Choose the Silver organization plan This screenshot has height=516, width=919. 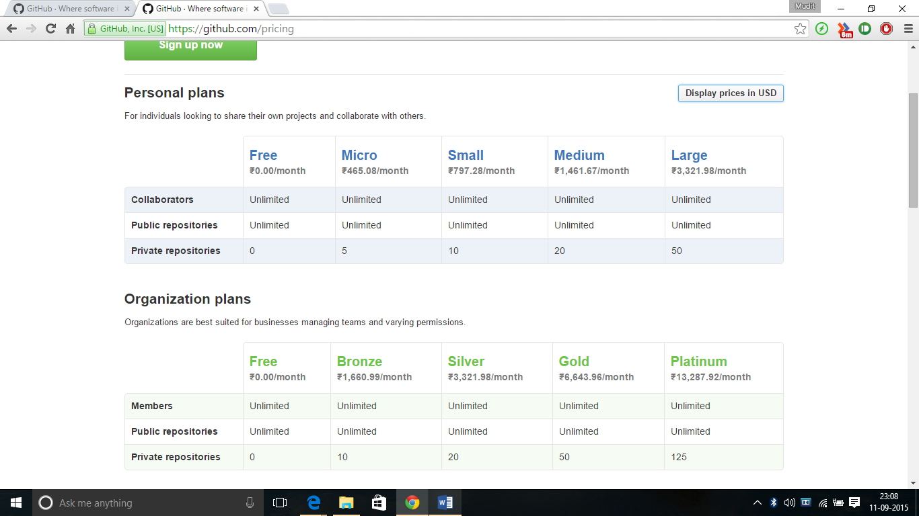[466, 361]
